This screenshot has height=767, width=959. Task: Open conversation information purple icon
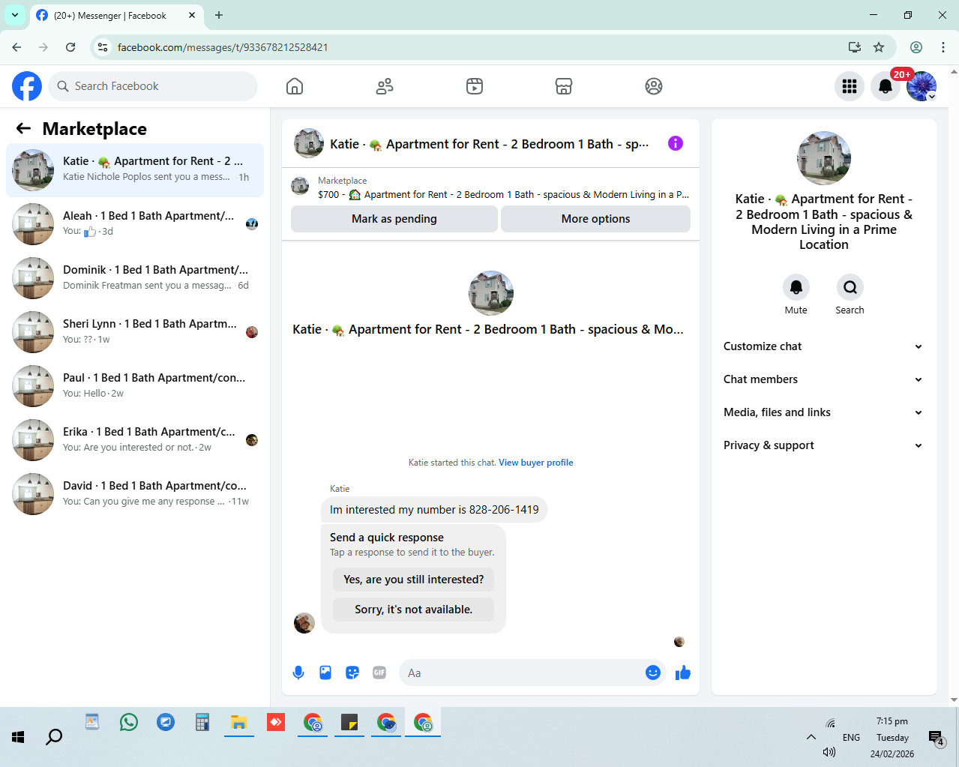point(676,143)
